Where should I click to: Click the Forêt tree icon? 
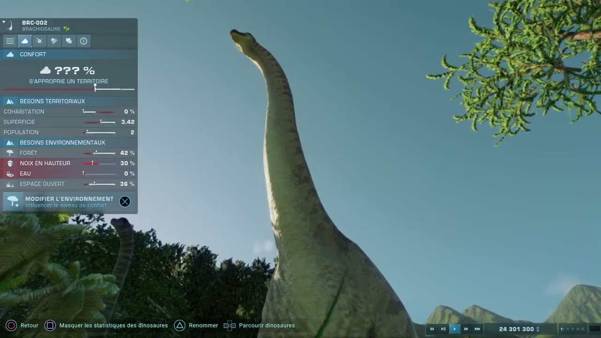10,153
